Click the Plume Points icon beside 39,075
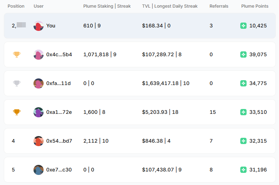Viewport: 279px width, 185px height. (x=243, y=54)
